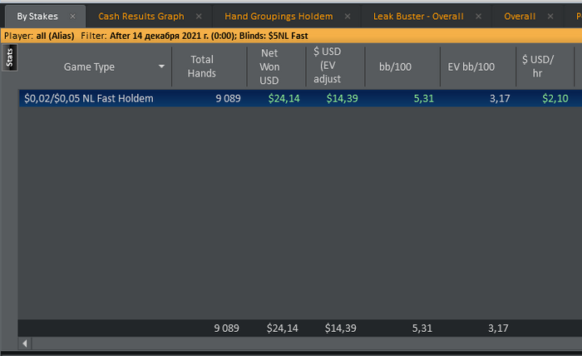Open the Game Type column dropdown arrow
This screenshot has width=582, height=356.
coord(161,67)
